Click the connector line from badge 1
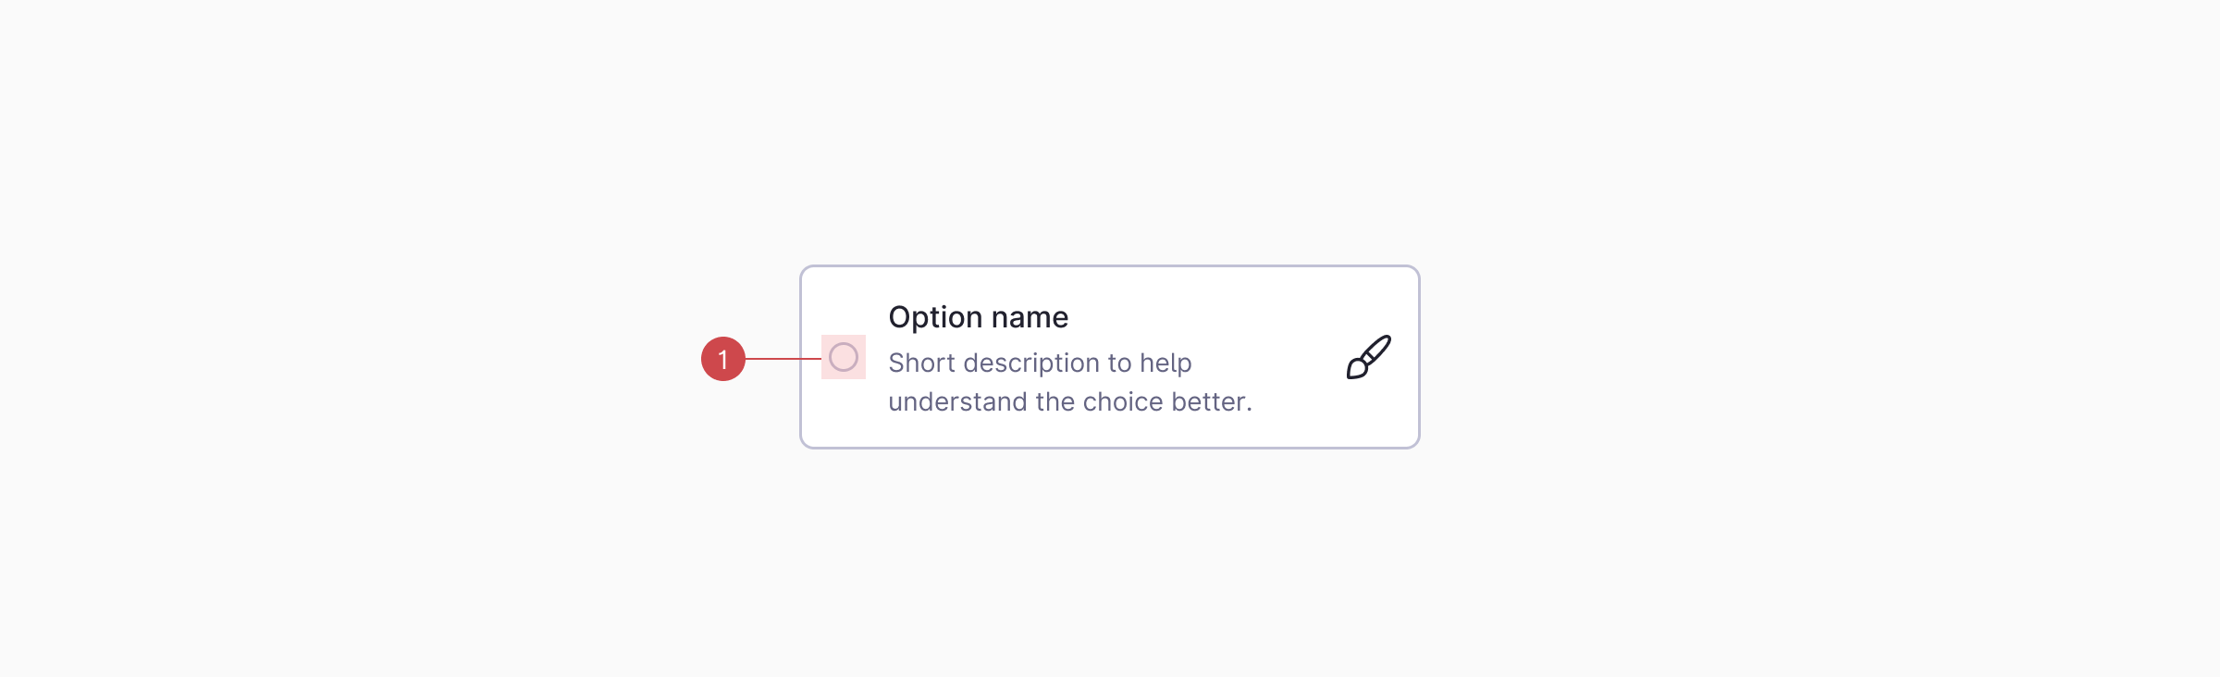 tap(782, 357)
